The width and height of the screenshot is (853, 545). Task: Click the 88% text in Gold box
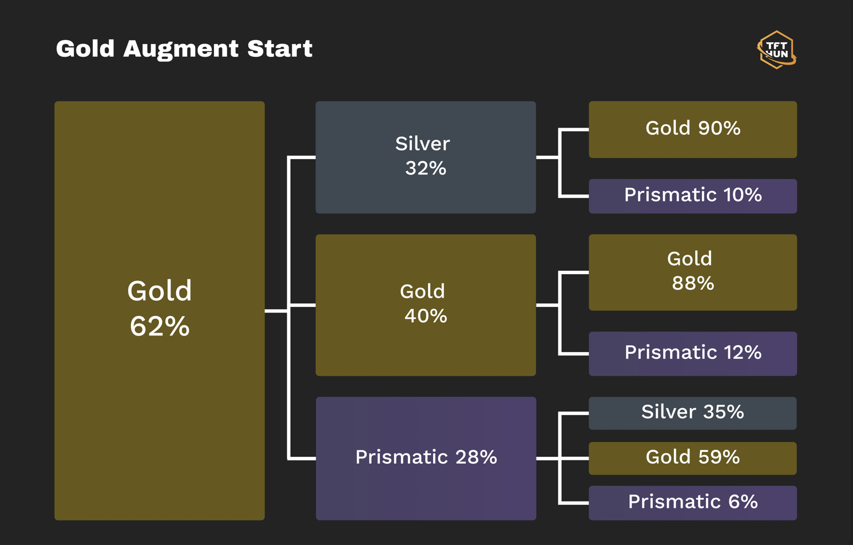(693, 283)
